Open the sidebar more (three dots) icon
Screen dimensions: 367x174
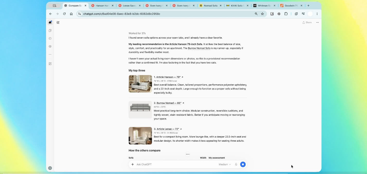coord(50,54)
